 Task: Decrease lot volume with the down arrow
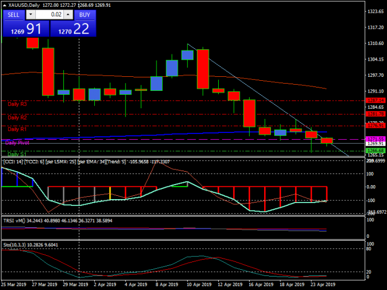29,15
